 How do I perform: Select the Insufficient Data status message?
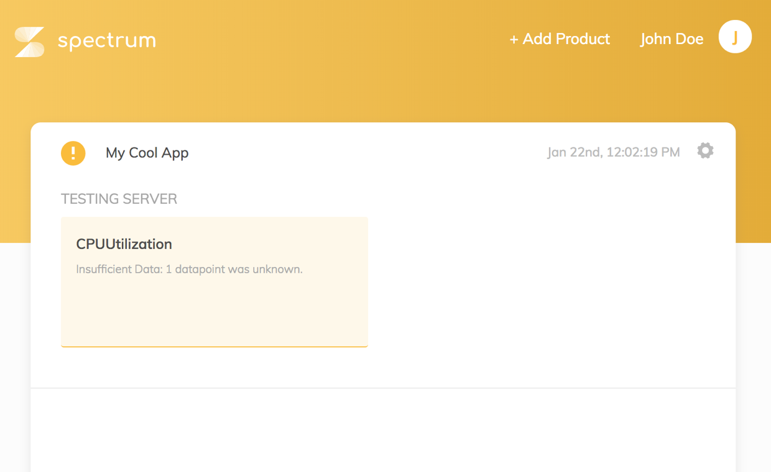coord(189,269)
